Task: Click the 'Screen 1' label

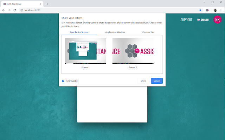Action: pos(85,68)
